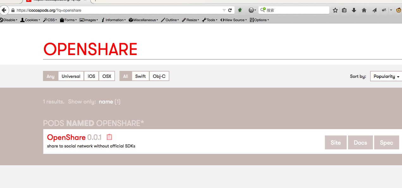Expand the Tools toolbar dropdown
The width and height of the screenshot is (402, 188).
click(210, 20)
